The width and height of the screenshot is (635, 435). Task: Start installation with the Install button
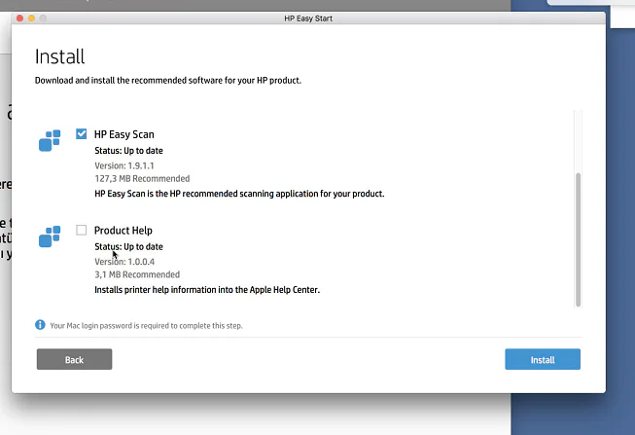(543, 359)
